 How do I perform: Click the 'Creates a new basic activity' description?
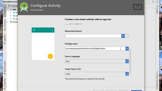(x=88, y=19)
